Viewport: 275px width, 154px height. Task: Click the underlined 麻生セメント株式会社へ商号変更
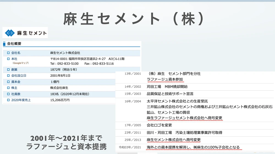coord(174,140)
